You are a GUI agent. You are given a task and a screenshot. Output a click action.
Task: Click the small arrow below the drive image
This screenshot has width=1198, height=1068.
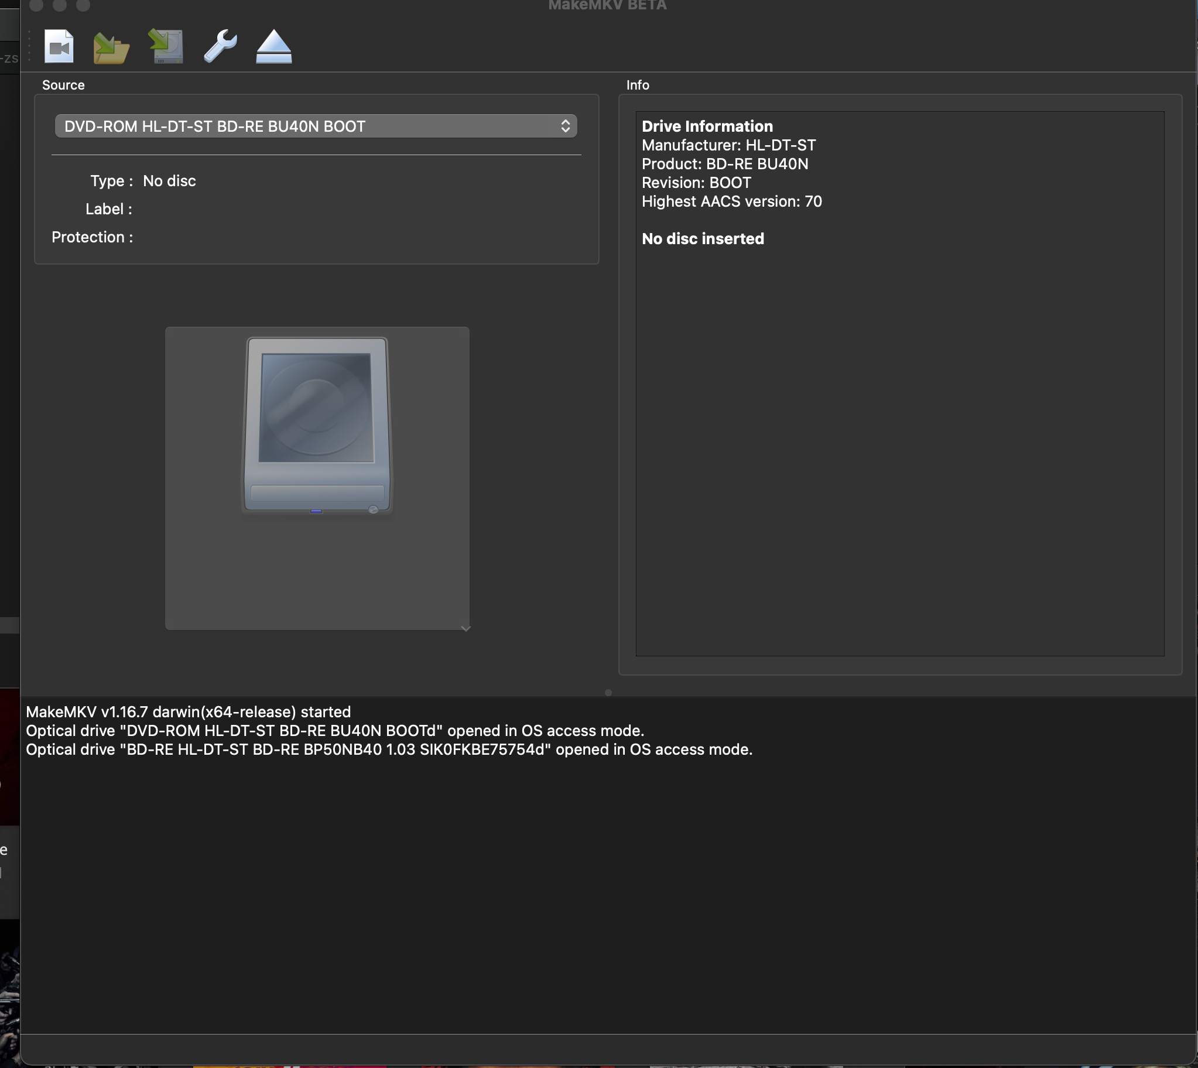point(466,628)
